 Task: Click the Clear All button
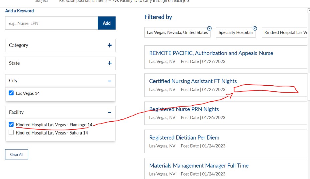(x=17, y=154)
